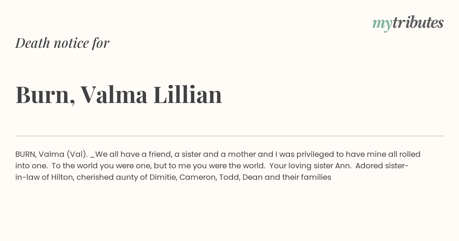
Task: Click the name "Ann" in the notice text
Action: tap(343, 166)
